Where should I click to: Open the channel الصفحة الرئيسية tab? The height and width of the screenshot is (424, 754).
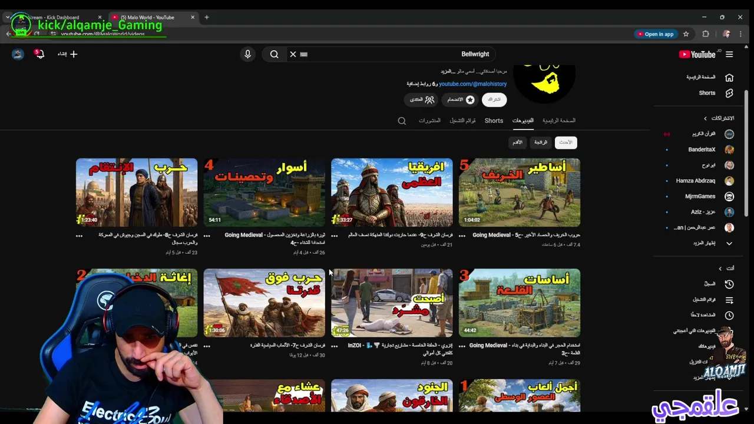(x=559, y=121)
